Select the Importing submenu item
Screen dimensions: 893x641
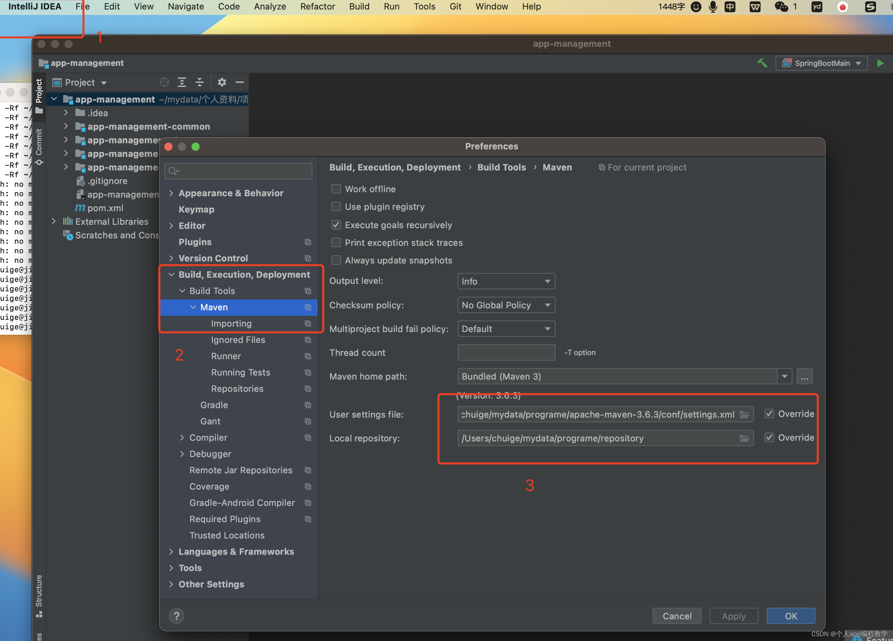pos(232,323)
